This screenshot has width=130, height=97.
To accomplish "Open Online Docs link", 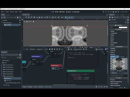I will [x=99, y=49].
